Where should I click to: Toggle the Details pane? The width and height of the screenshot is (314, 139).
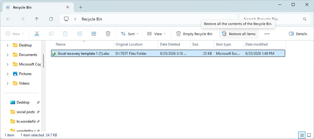(x=298, y=34)
